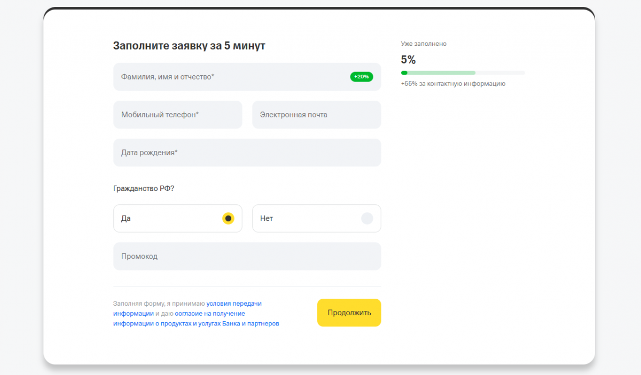Choose the 'Нет' citizenship radio option
The image size is (641, 375).
click(367, 218)
